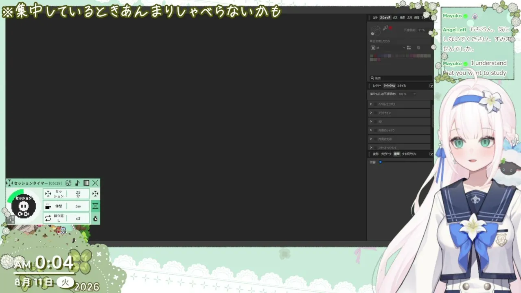Click Mayuko's 'I understand' chat message
Screen dimensions: 521x293
click(x=475, y=68)
